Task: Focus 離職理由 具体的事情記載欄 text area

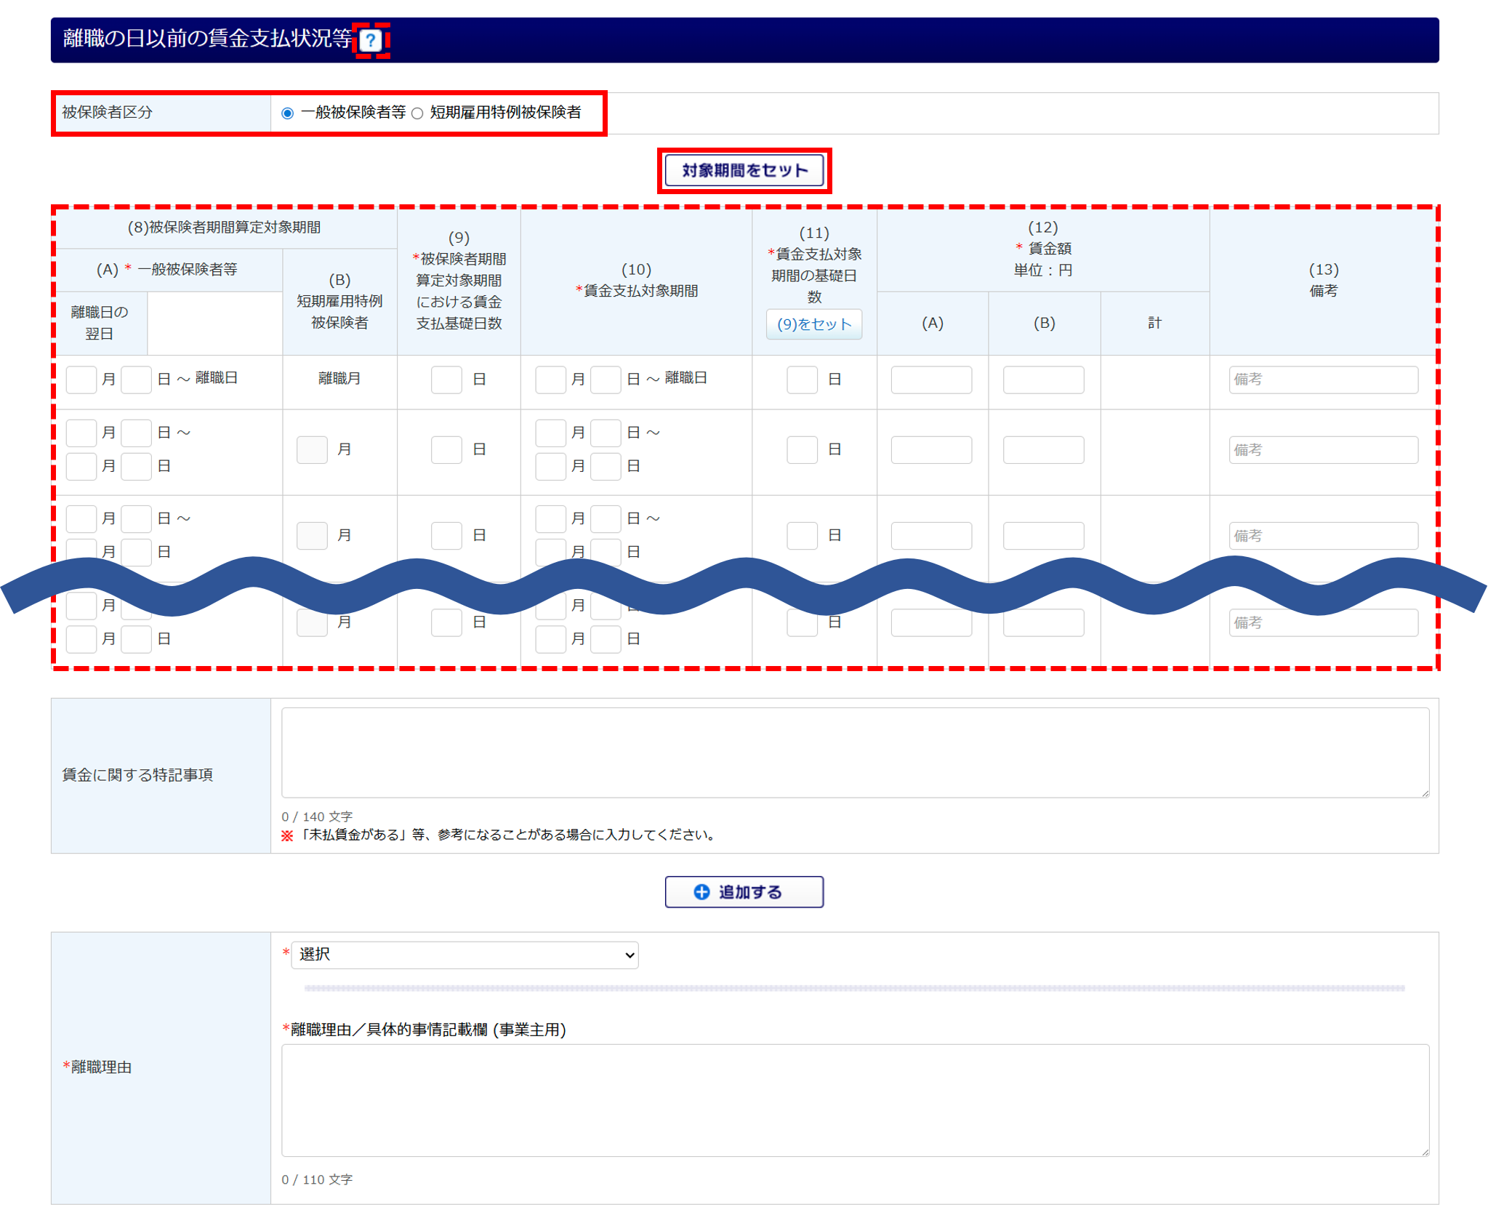Action: pyautogui.click(x=855, y=1100)
